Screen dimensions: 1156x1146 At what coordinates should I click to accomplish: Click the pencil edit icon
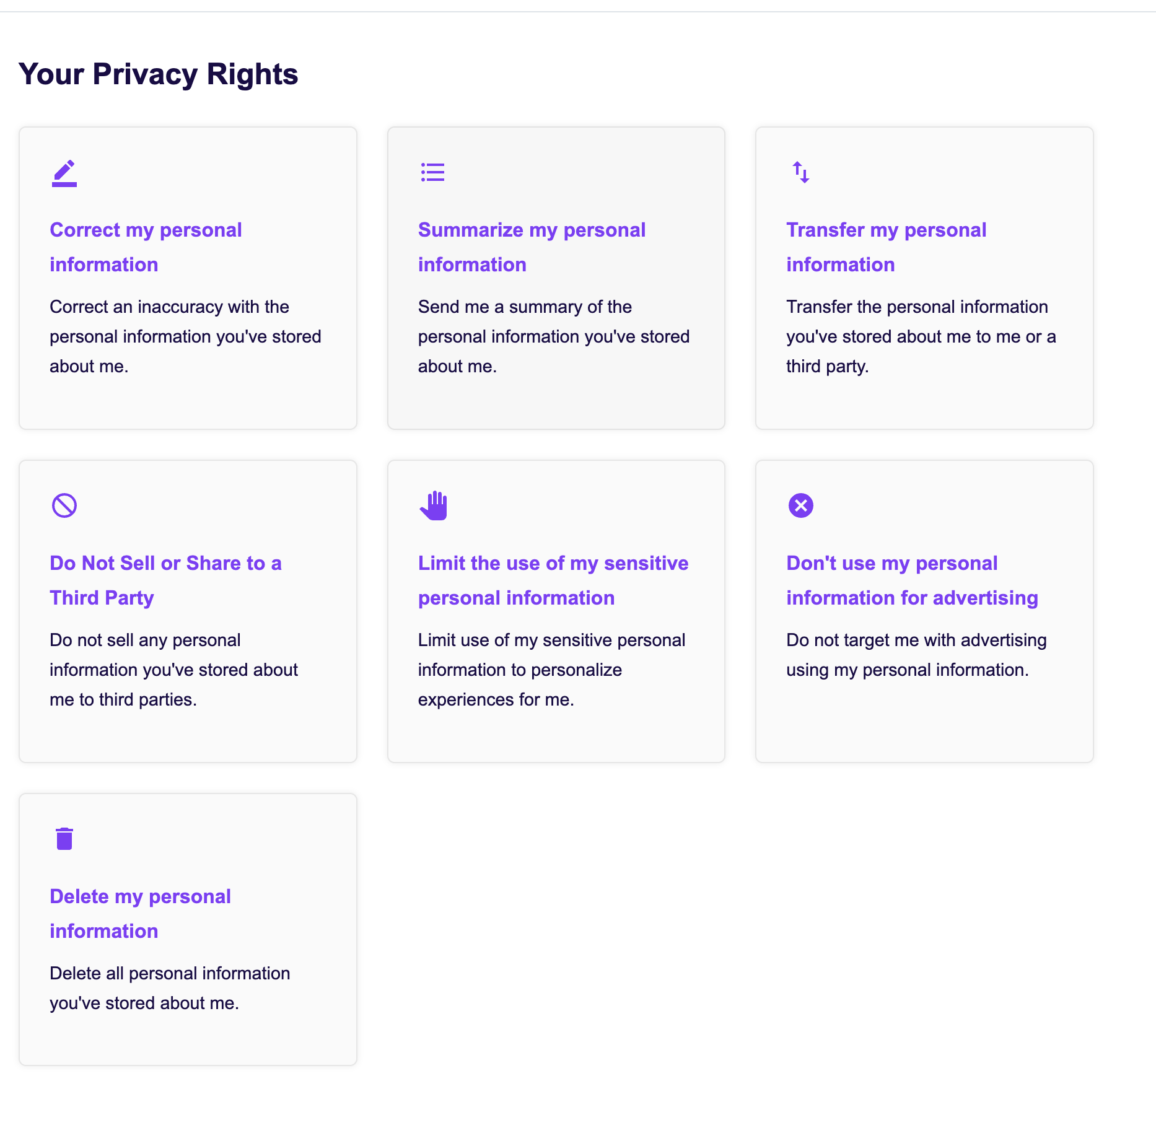(64, 173)
